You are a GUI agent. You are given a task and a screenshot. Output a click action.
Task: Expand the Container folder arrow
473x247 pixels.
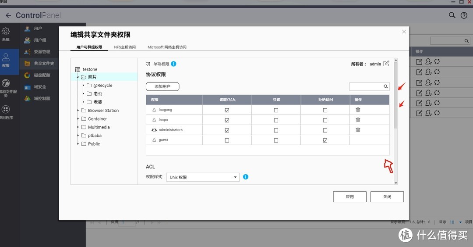(78, 119)
